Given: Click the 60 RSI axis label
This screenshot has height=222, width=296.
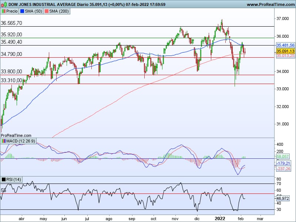Looking at the screenshot, I should tap(279, 190).
